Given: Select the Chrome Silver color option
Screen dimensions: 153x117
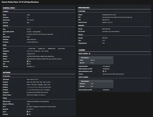Looking at the screenshot, I should (x=32, y=48).
